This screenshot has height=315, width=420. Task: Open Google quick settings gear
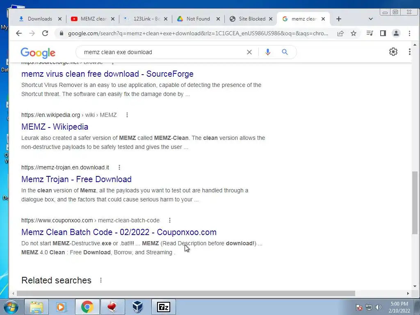click(393, 52)
